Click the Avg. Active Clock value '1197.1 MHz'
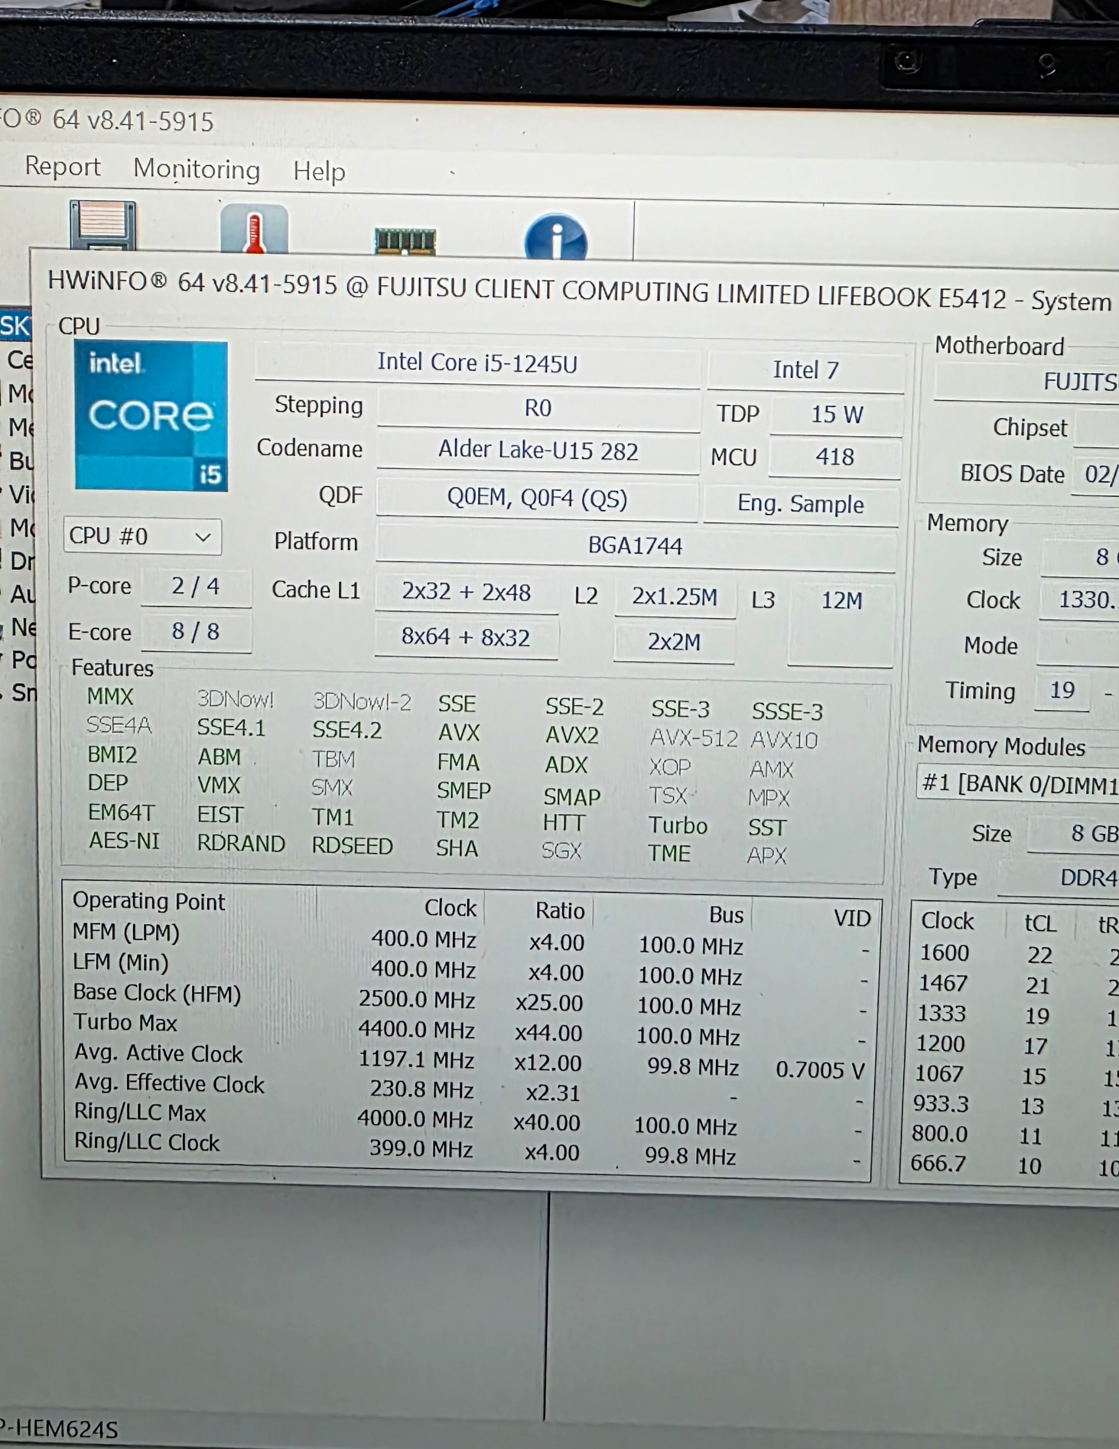The image size is (1119, 1449). (417, 1060)
